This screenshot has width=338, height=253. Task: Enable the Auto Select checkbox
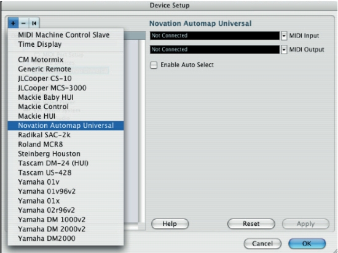click(x=154, y=65)
